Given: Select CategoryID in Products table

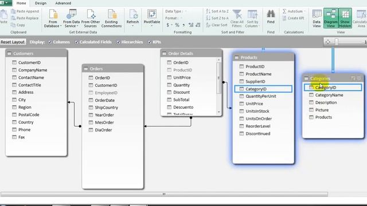Looking at the screenshot, I should pyautogui.click(x=263, y=89).
